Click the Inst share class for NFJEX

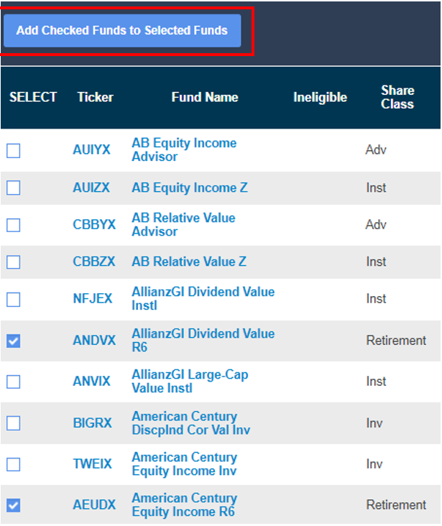click(x=376, y=298)
